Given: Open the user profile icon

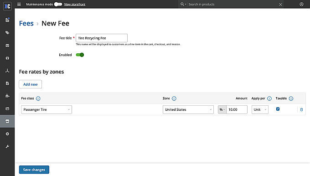Looking at the screenshot, I should tap(301, 4).
